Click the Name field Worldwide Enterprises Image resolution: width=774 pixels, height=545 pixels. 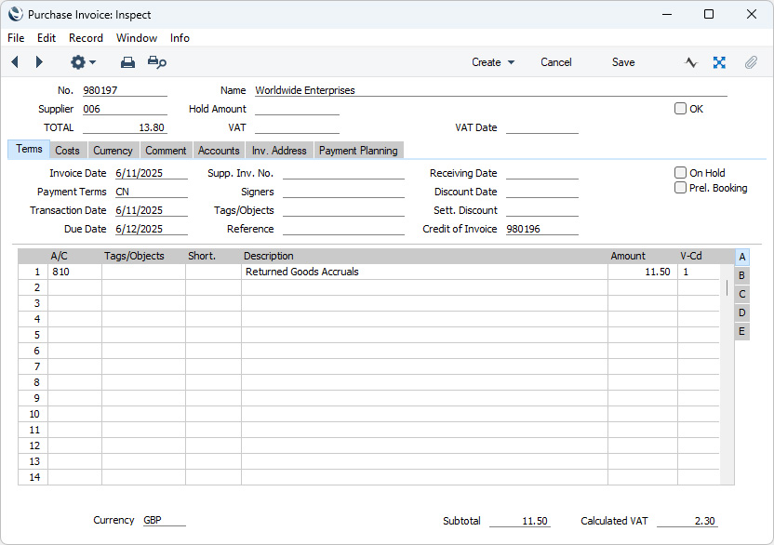490,90
